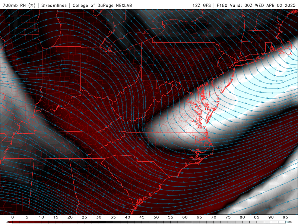The image size is (298, 224).
Task: Click the "50" colorbar scale label
Action: 156,217
